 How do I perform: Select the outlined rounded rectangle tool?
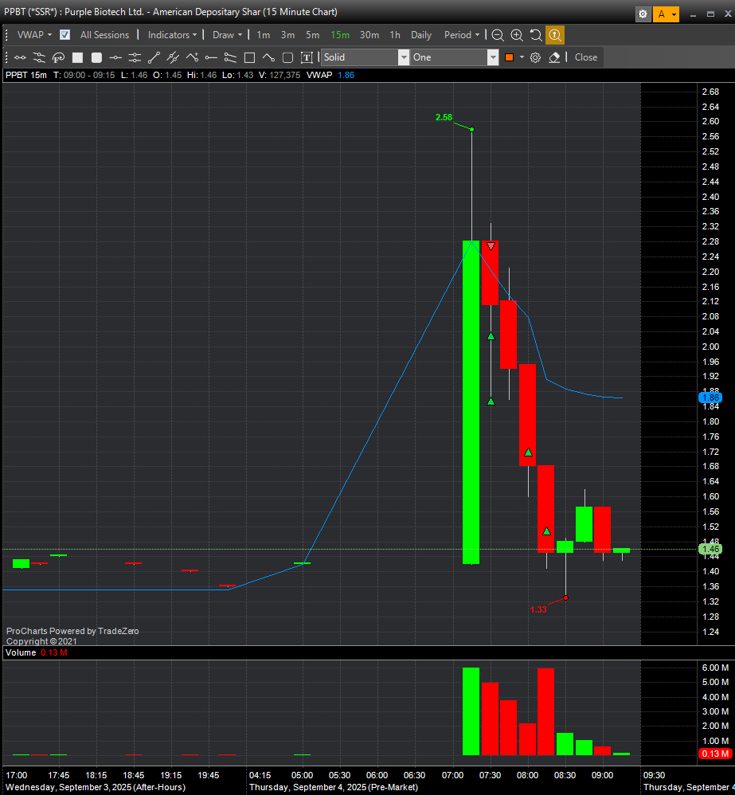pos(287,57)
